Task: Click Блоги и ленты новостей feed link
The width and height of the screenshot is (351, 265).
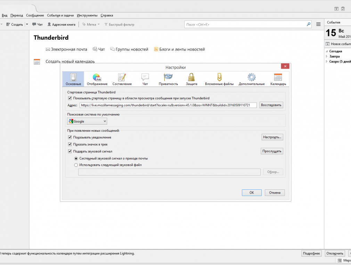Action: (179, 49)
